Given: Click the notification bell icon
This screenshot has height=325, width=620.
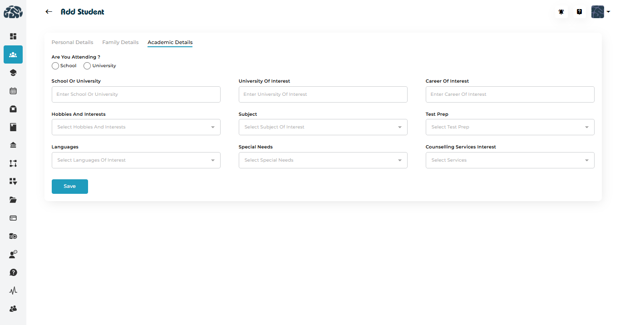Looking at the screenshot, I should (561, 12).
